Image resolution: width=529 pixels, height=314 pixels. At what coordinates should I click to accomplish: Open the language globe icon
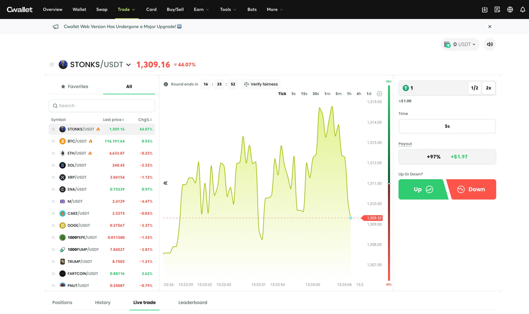pos(510,9)
